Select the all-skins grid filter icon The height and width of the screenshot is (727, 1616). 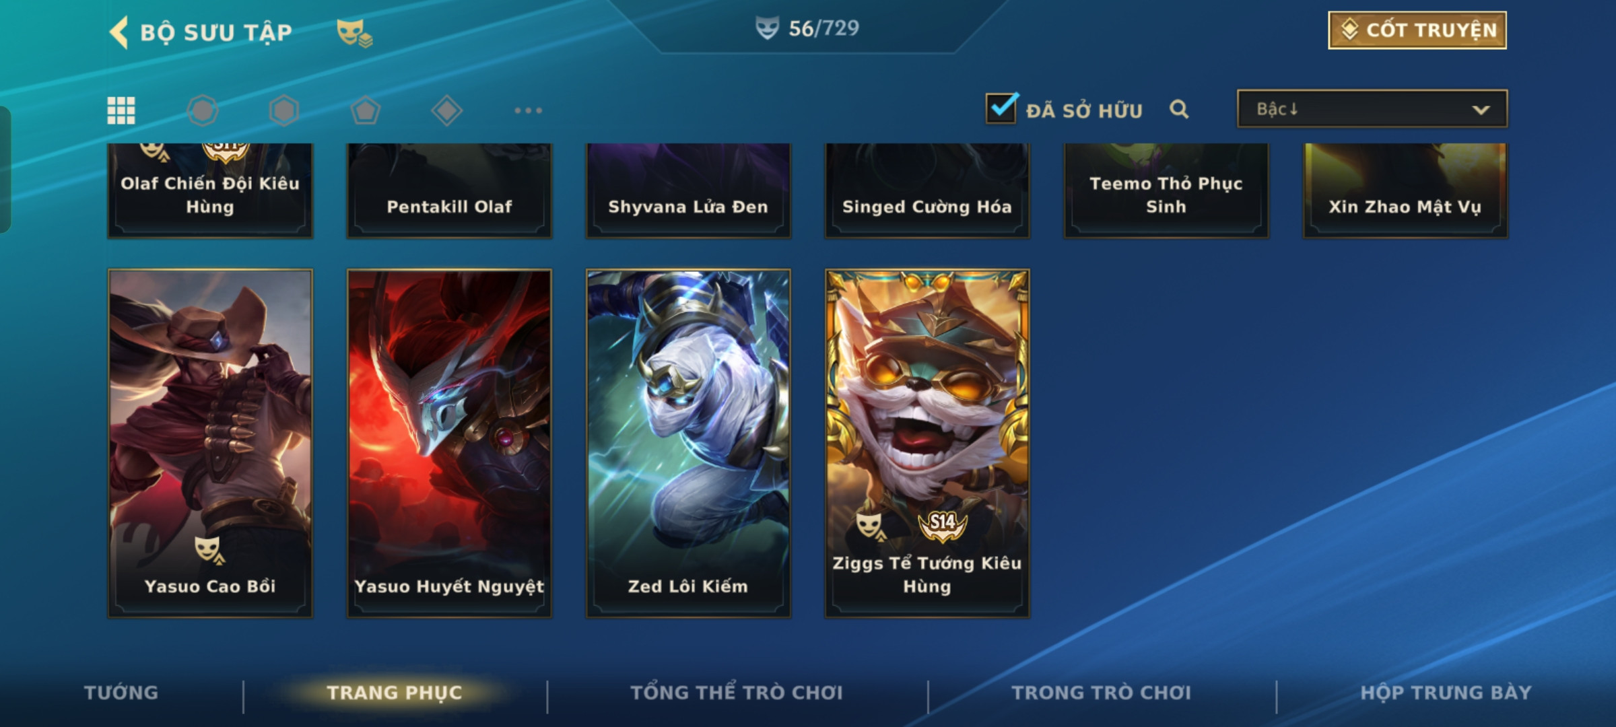[x=121, y=110]
